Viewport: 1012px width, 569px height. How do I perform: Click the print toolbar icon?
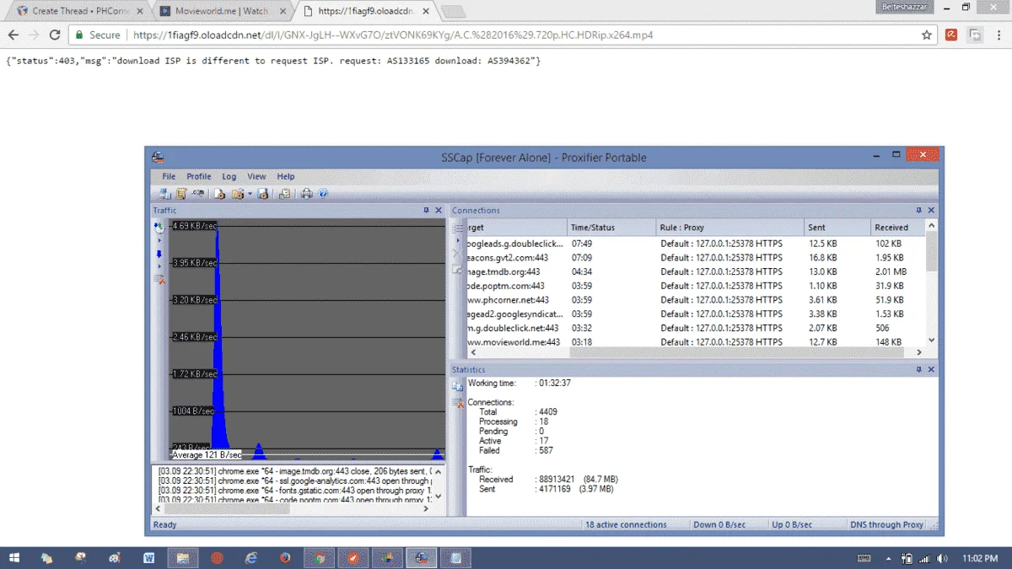point(307,194)
